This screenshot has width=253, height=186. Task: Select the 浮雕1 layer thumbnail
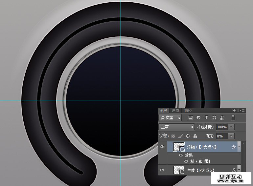178,147
